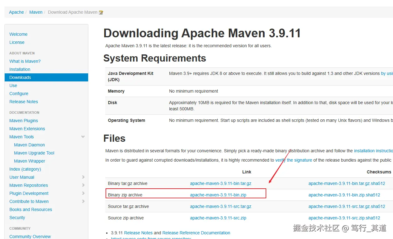The height and width of the screenshot is (239, 393).
Task: Download apache-maven-3.9.11-bin.zip
Action: tap(218, 195)
